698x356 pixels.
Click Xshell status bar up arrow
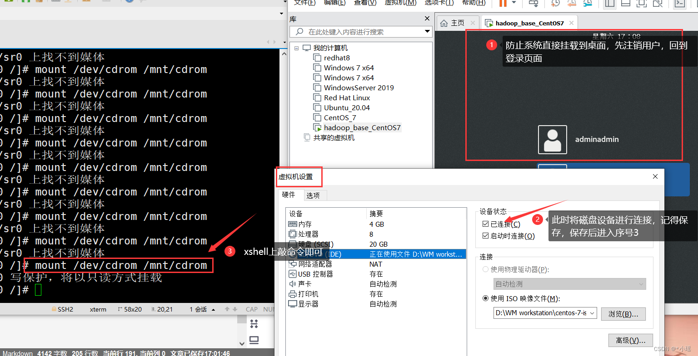tap(227, 309)
